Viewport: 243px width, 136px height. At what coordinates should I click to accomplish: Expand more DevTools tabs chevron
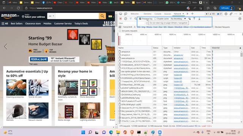tap(187, 14)
